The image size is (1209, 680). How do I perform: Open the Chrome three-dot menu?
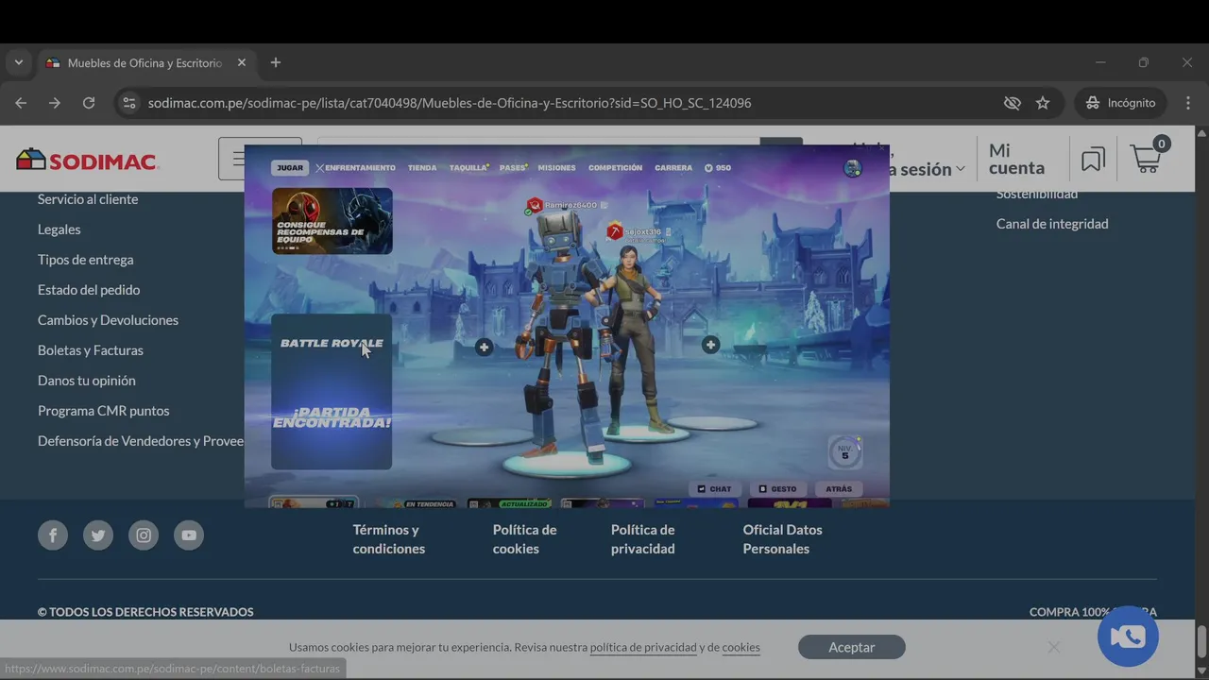(x=1188, y=103)
